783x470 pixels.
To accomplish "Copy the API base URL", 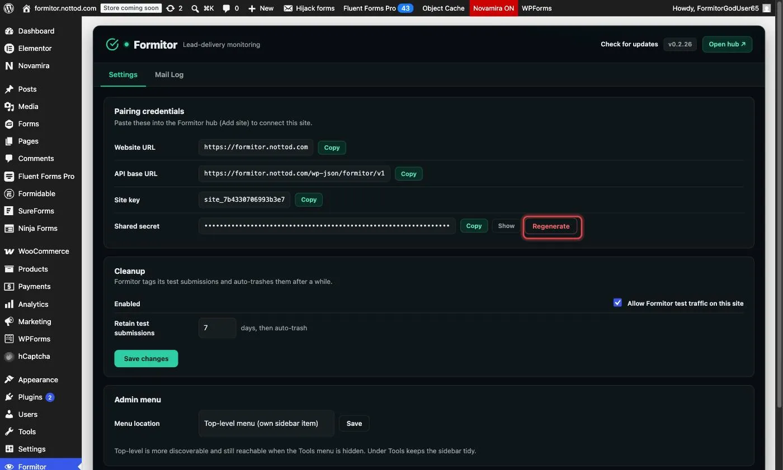I will click(408, 174).
